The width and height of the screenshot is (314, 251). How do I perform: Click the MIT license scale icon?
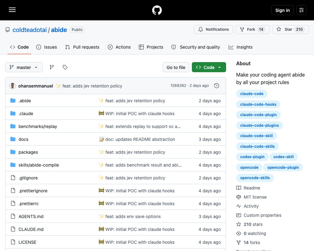pyautogui.click(x=239, y=197)
